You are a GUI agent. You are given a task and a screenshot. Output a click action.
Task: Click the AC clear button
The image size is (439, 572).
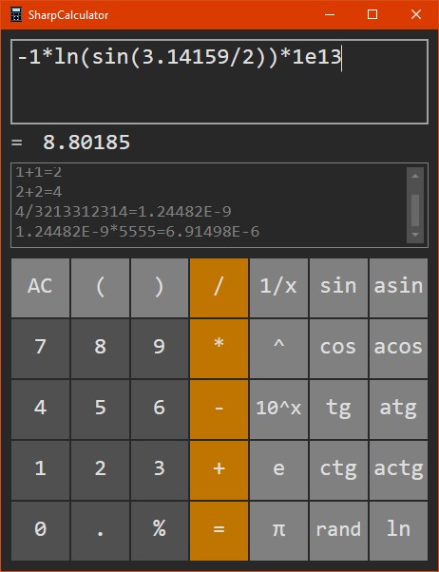pyautogui.click(x=40, y=288)
